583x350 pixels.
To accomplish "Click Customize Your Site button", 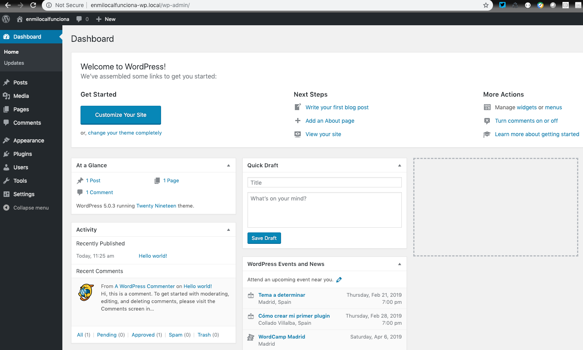I will [121, 115].
